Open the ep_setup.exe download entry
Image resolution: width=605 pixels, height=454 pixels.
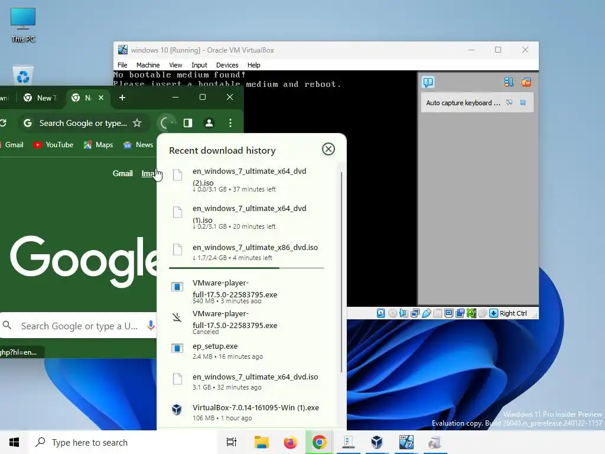(x=247, y=351)
